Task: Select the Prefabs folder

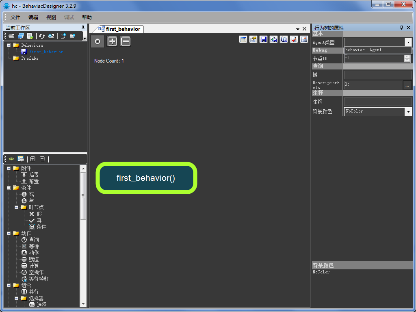Action: [30, 58]
